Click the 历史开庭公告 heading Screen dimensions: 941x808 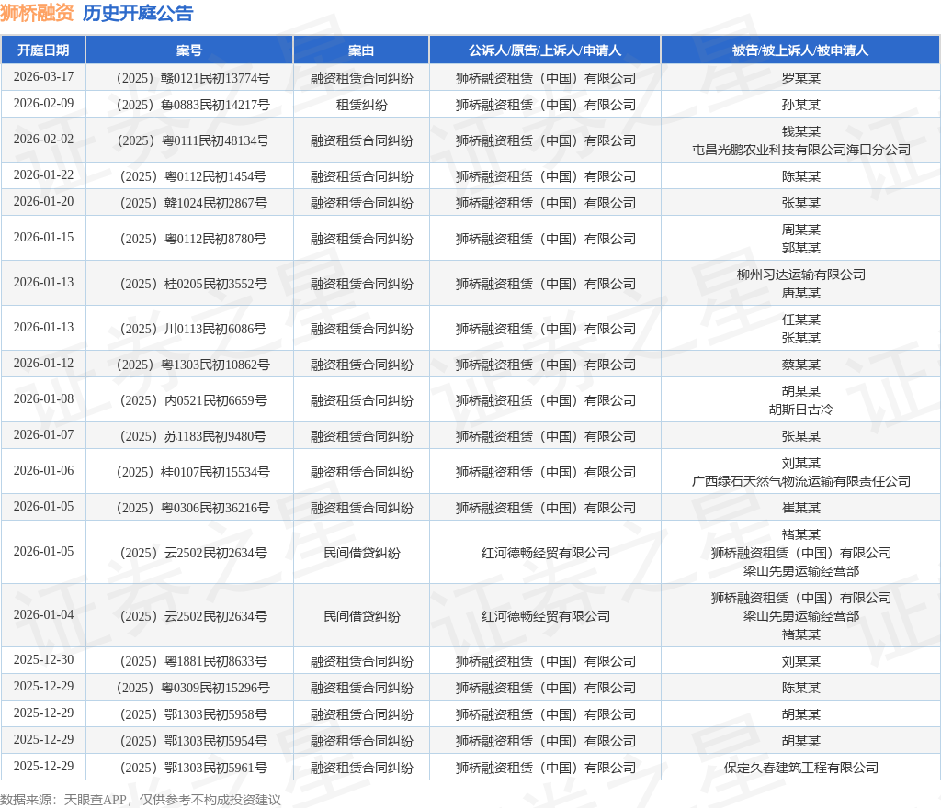[x=138, y=13]
